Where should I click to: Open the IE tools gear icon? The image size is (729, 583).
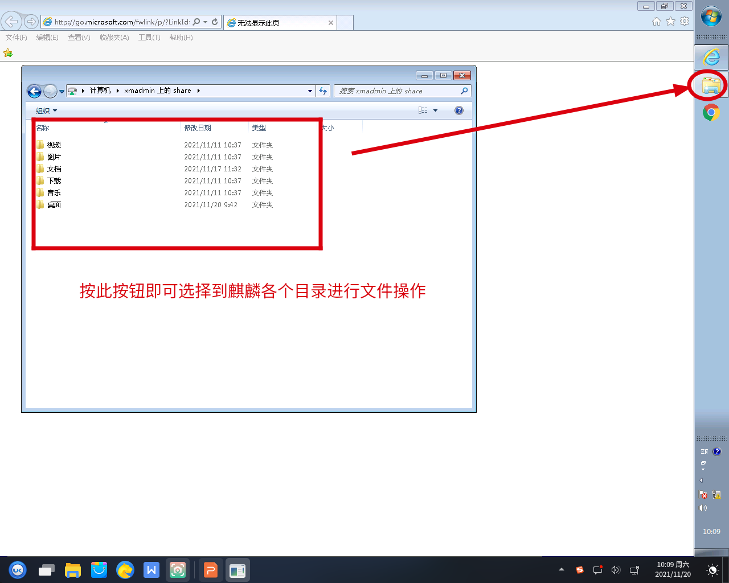point(685,22)
